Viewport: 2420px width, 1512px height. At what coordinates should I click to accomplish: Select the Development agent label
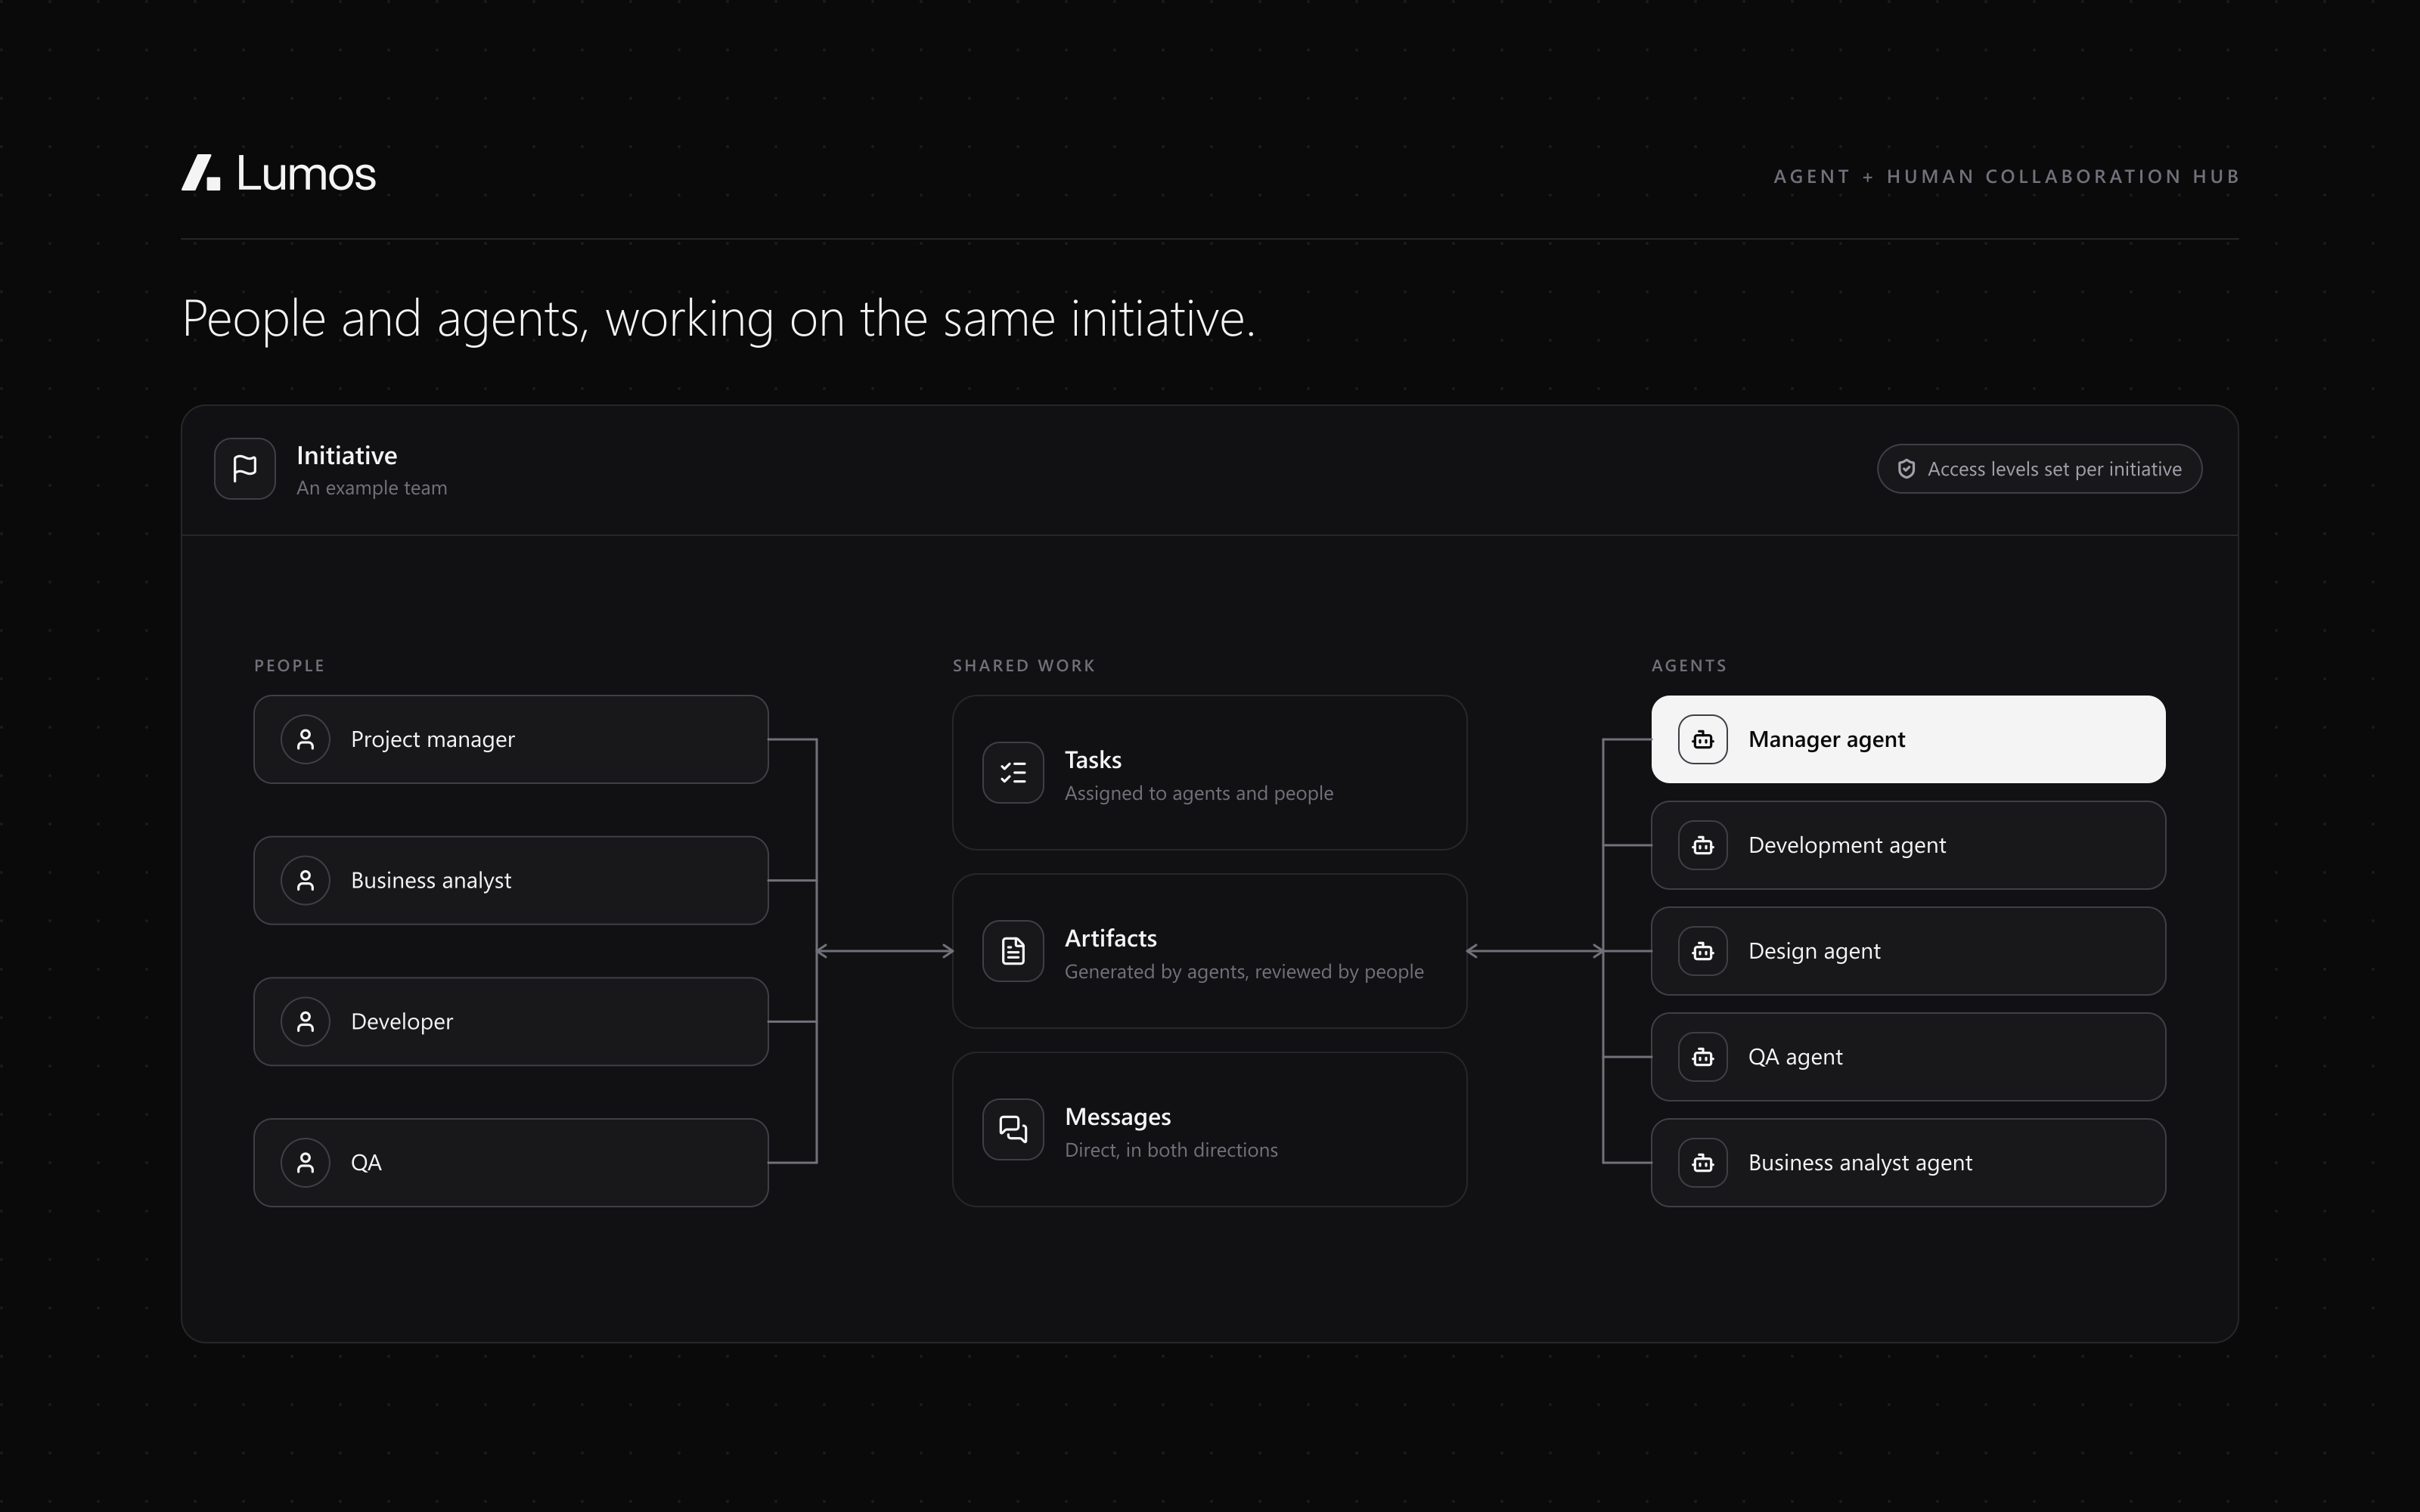(x=1847, y=846)
